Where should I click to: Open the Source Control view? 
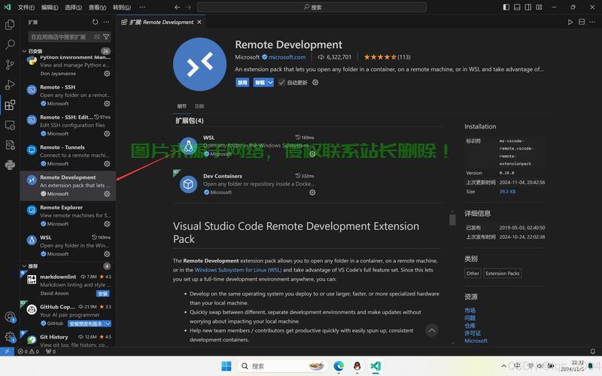(10, 65)
